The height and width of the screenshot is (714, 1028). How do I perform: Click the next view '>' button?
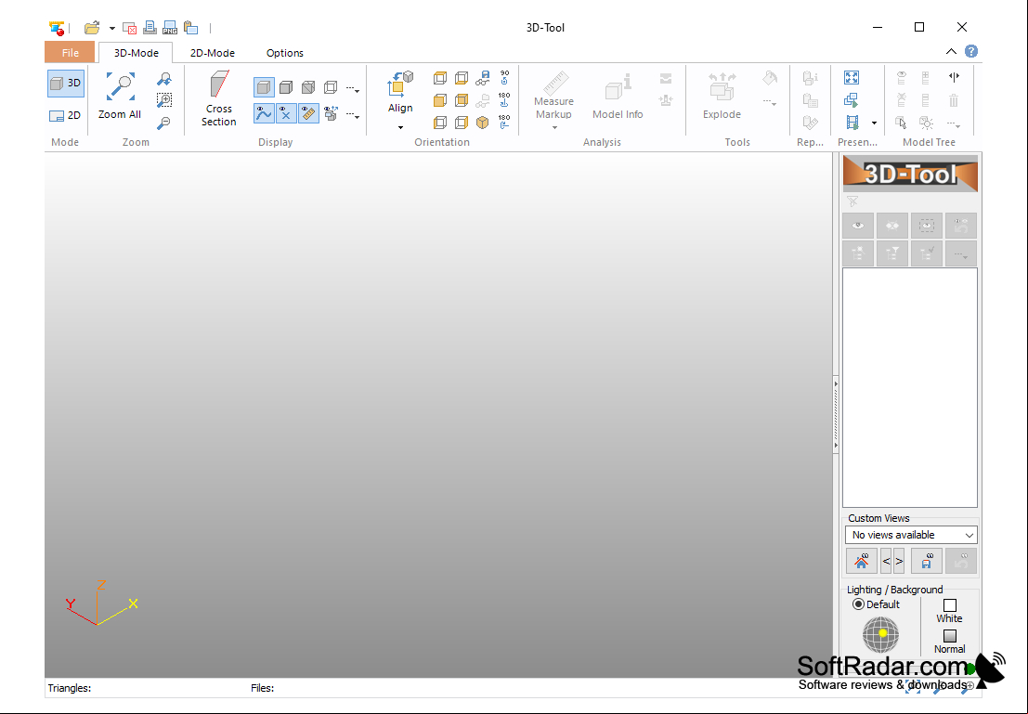pos(899,561)
